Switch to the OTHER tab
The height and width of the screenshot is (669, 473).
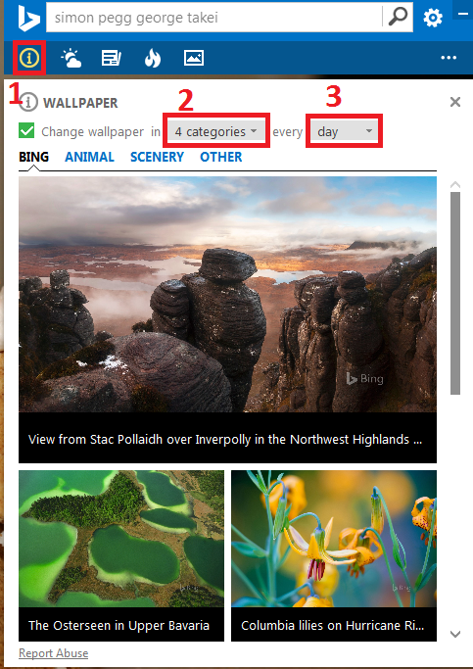(221, 157)
